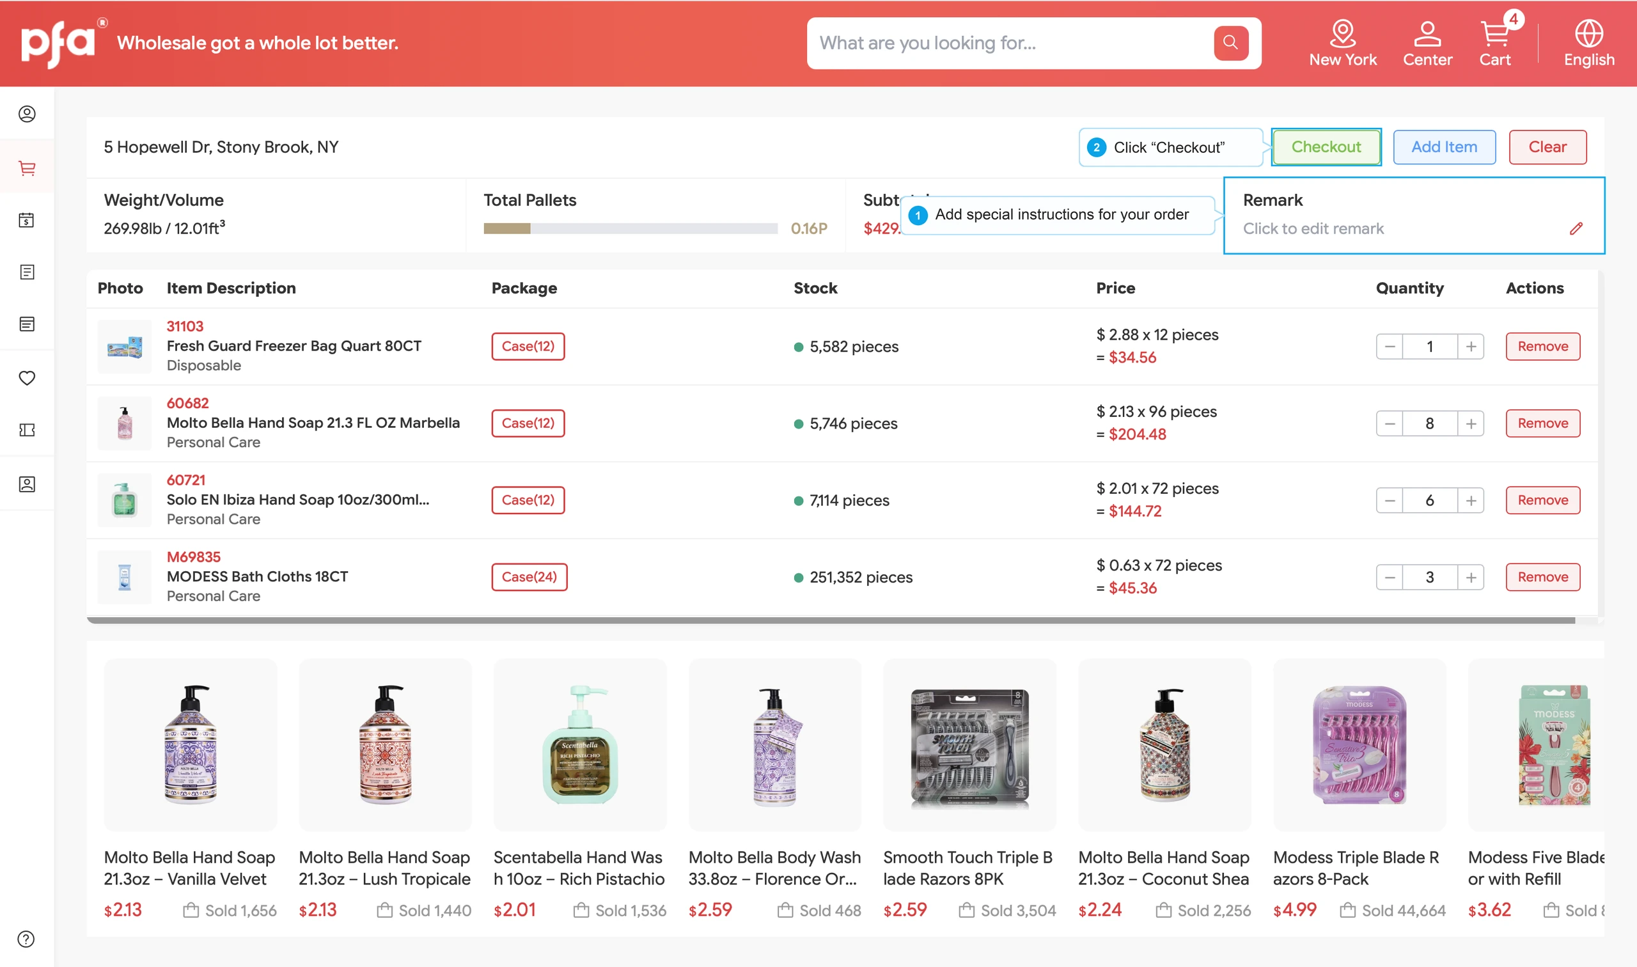This screenshot has width=1637, height=967.
Task: Decrease quantity of MODESS Bath Cloths
Action: click(x=1390, y=578)
